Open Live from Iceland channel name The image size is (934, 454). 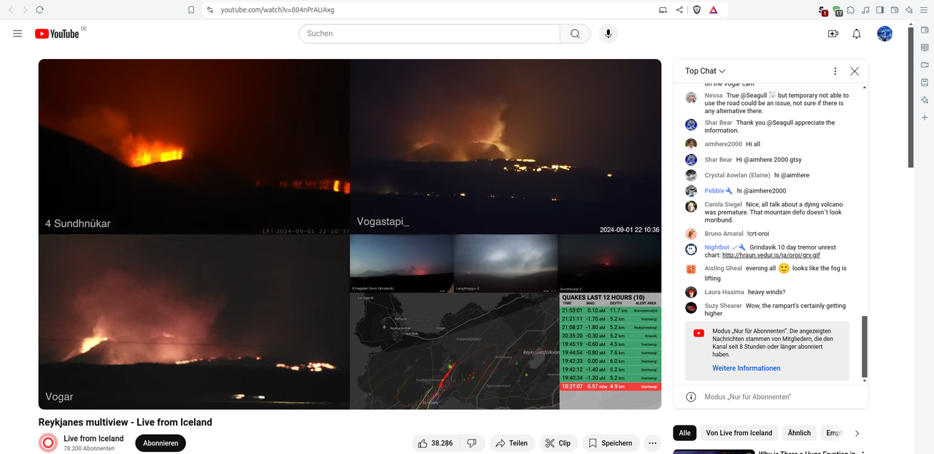tap(93, 439)
